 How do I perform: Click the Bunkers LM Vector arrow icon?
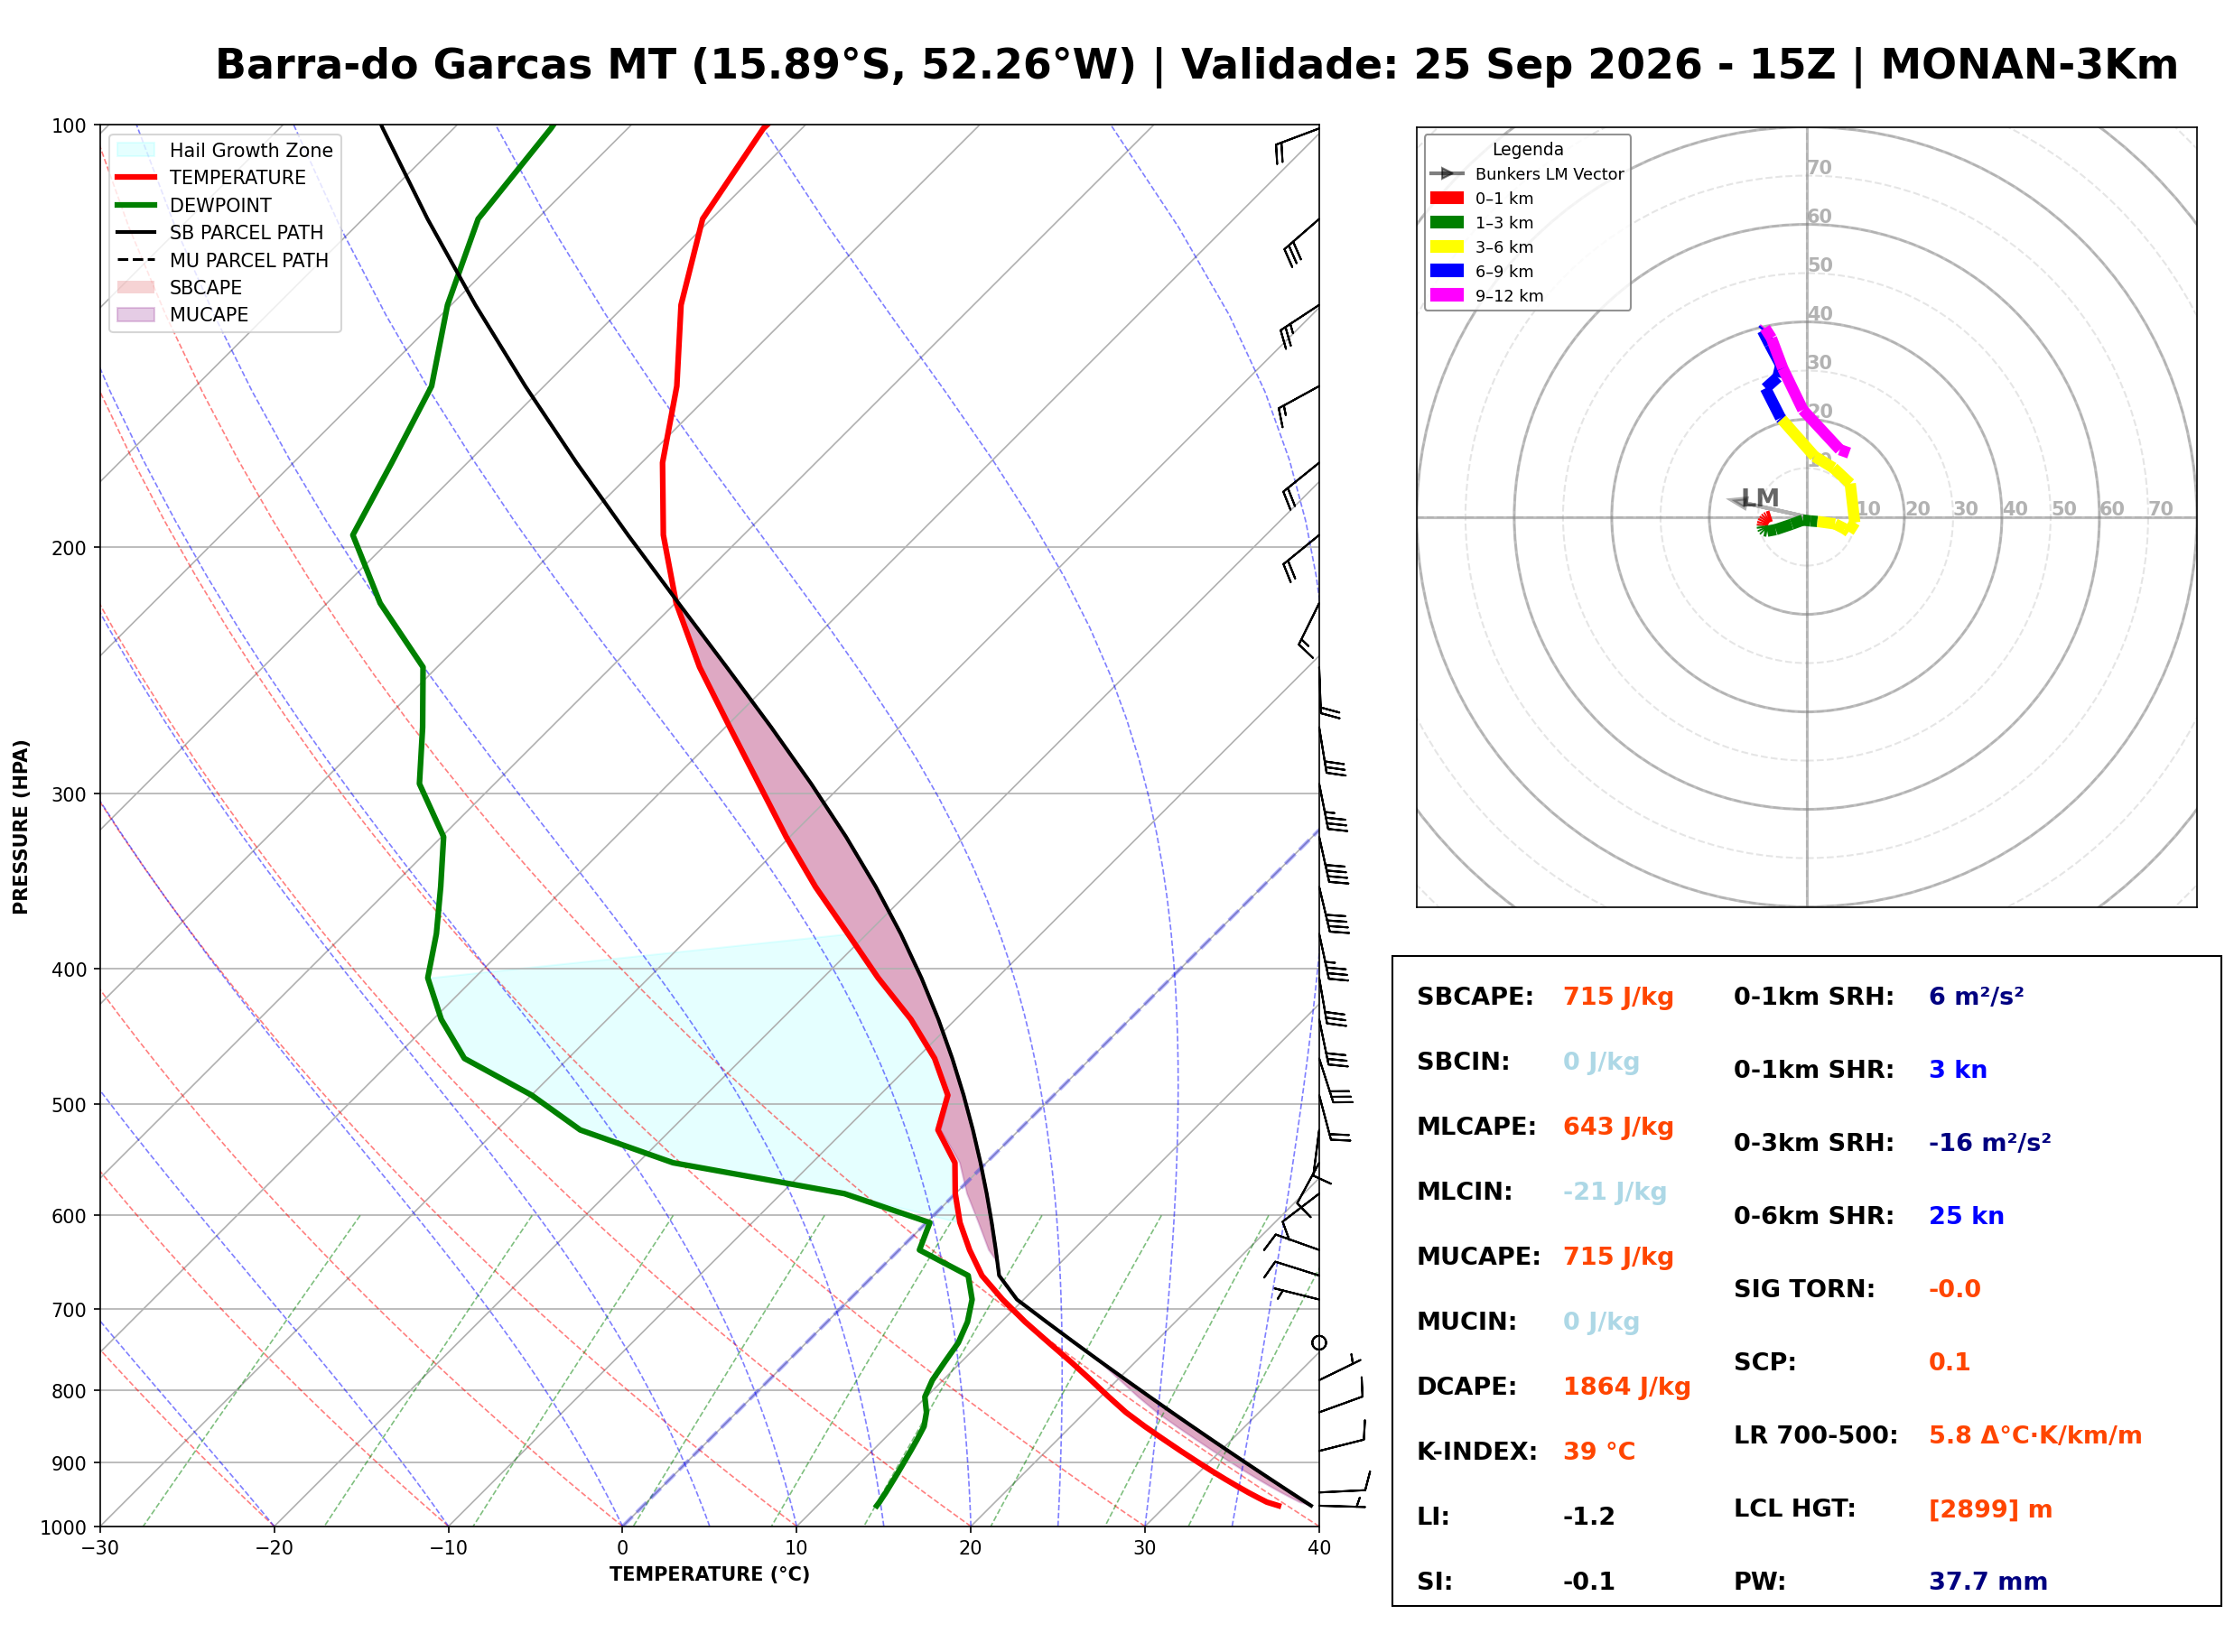1447,174
